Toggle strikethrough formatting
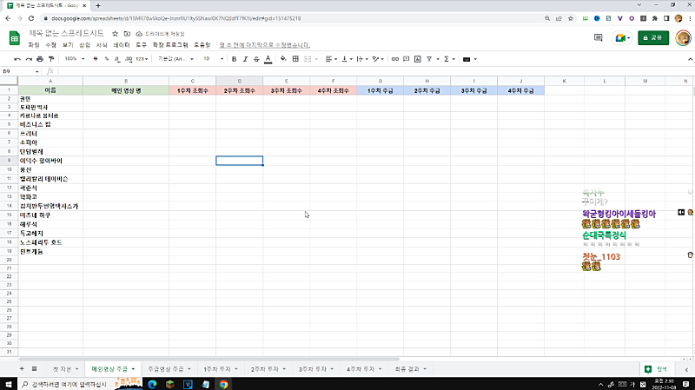This screenshot has height=390, width=695. tap(256, 59)
